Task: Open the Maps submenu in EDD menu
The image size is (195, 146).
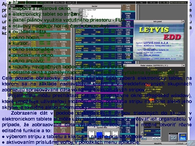Action: 17,12
